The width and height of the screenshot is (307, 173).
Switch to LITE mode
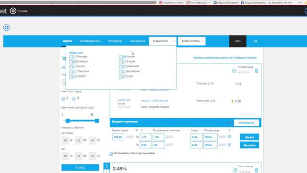coord(255,41)
